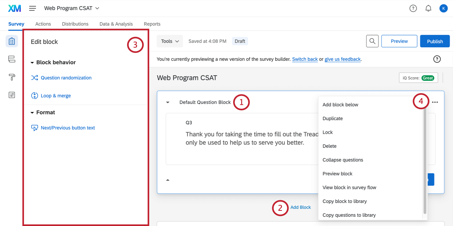Open the notifications bell
This screenshot has height=226, width=453.
click(428, 9)
